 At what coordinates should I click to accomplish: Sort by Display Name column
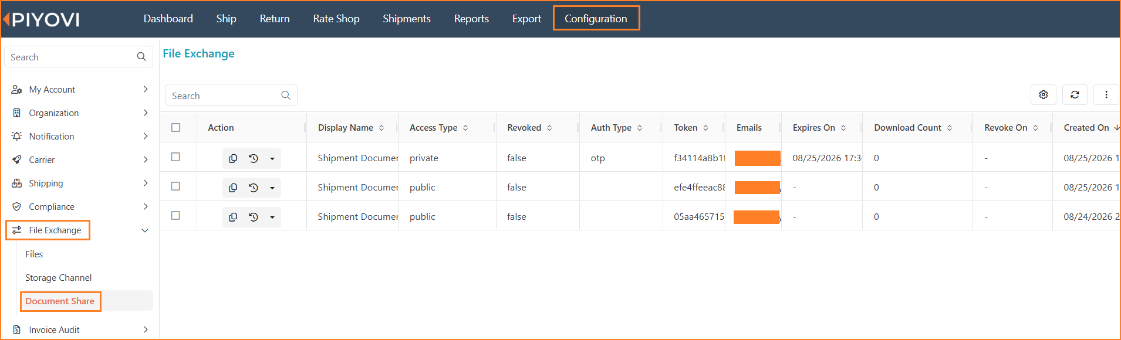381,128
